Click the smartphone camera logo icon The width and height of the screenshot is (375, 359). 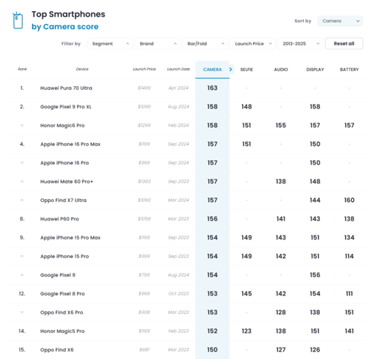point(18,20)
